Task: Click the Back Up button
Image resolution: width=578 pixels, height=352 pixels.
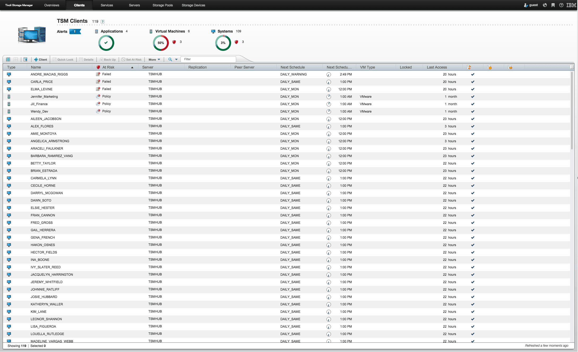Action: (x=108, y=59)
